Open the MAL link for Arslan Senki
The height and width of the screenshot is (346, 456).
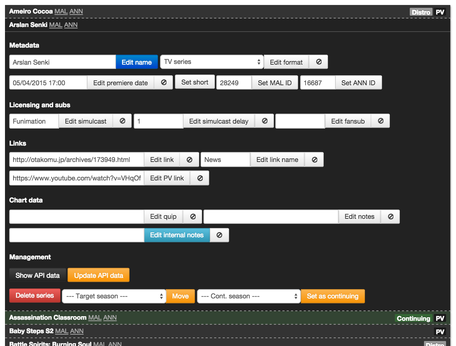(55, 25)
